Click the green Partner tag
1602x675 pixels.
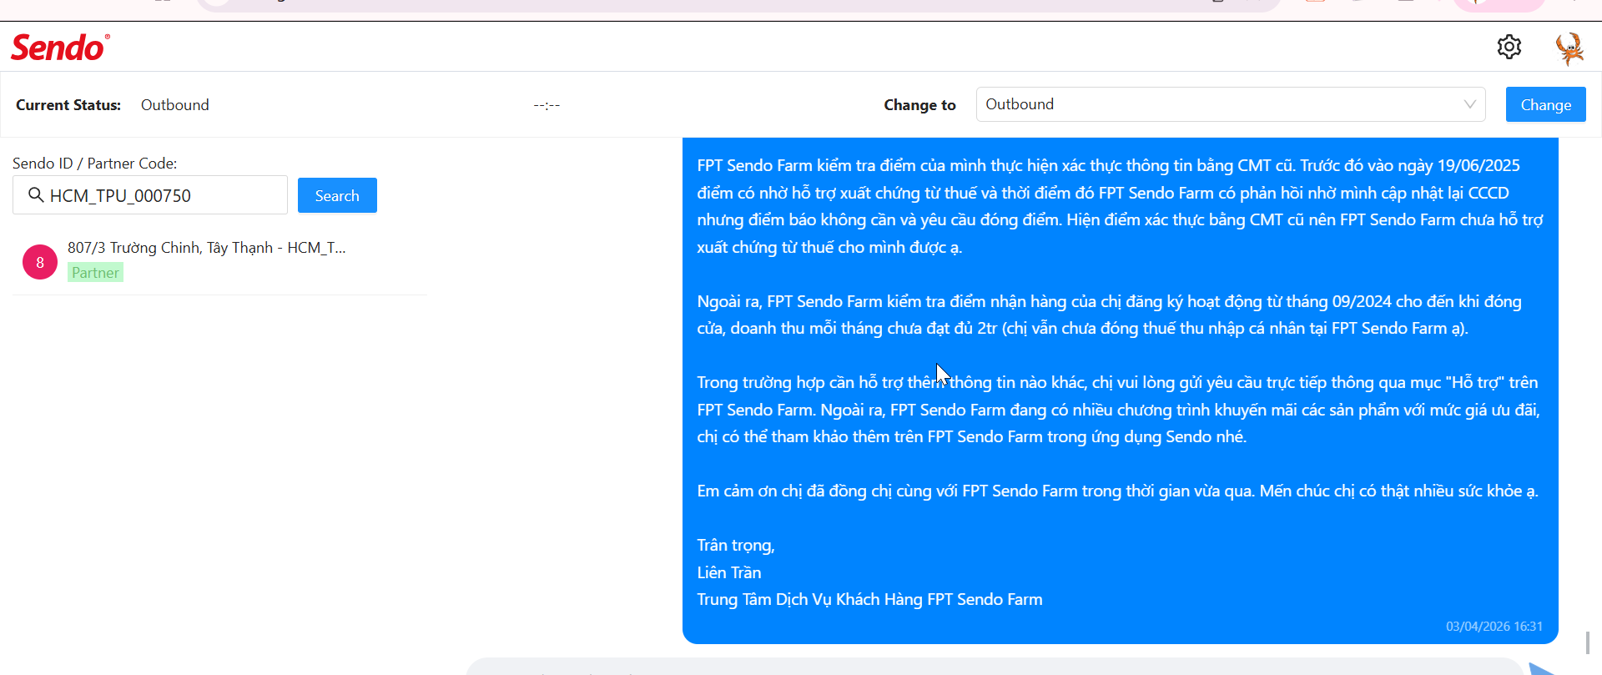click(x=95, y=272)
